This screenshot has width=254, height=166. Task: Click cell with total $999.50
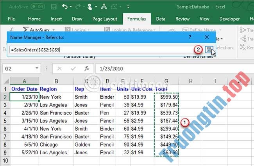(x=166, y=97)
